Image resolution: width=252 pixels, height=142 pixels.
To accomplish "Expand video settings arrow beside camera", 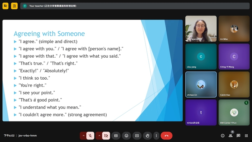I will coord(99,136).
